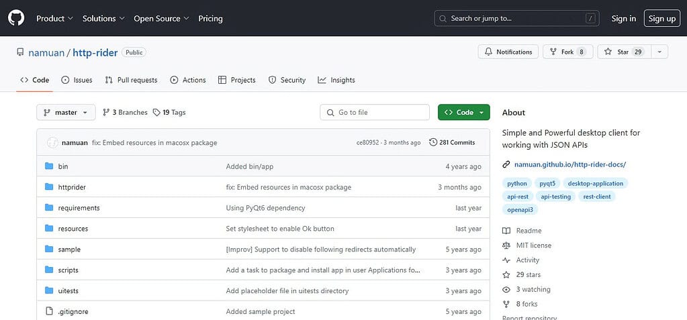Click Sign in
Screen dimensions: 687x320
(x=623, y=18)
